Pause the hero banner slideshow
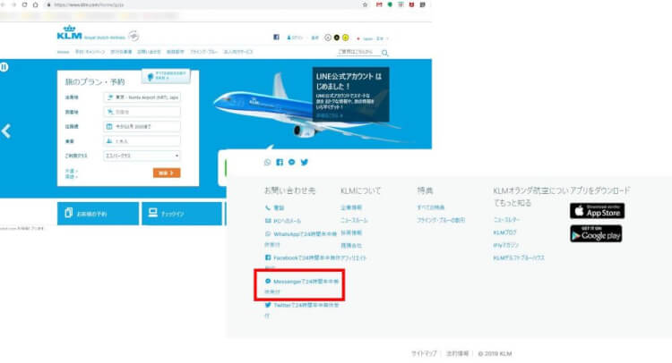Viewport: 672px width, 363px height. point(4,67)
